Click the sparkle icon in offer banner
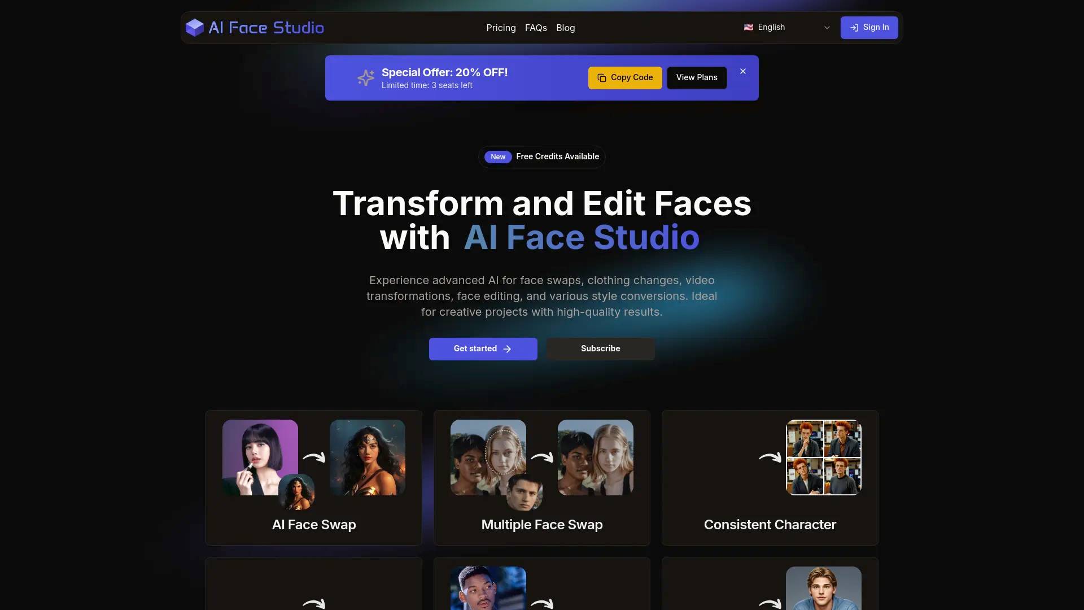 click(x=366, y=77)
